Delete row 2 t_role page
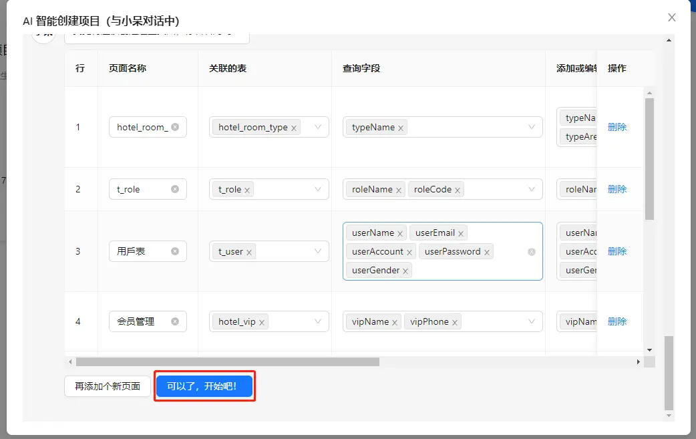This screenshot has height=439, width=696. (x=617, y=189)
